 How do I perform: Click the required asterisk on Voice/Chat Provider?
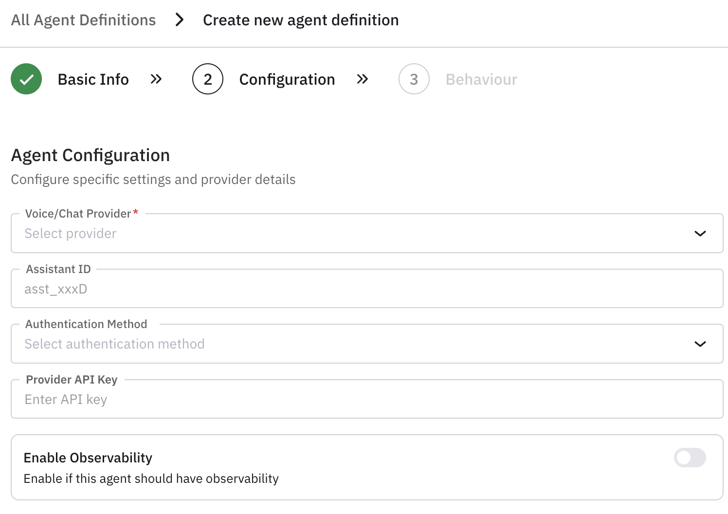(x=135, y=212)
